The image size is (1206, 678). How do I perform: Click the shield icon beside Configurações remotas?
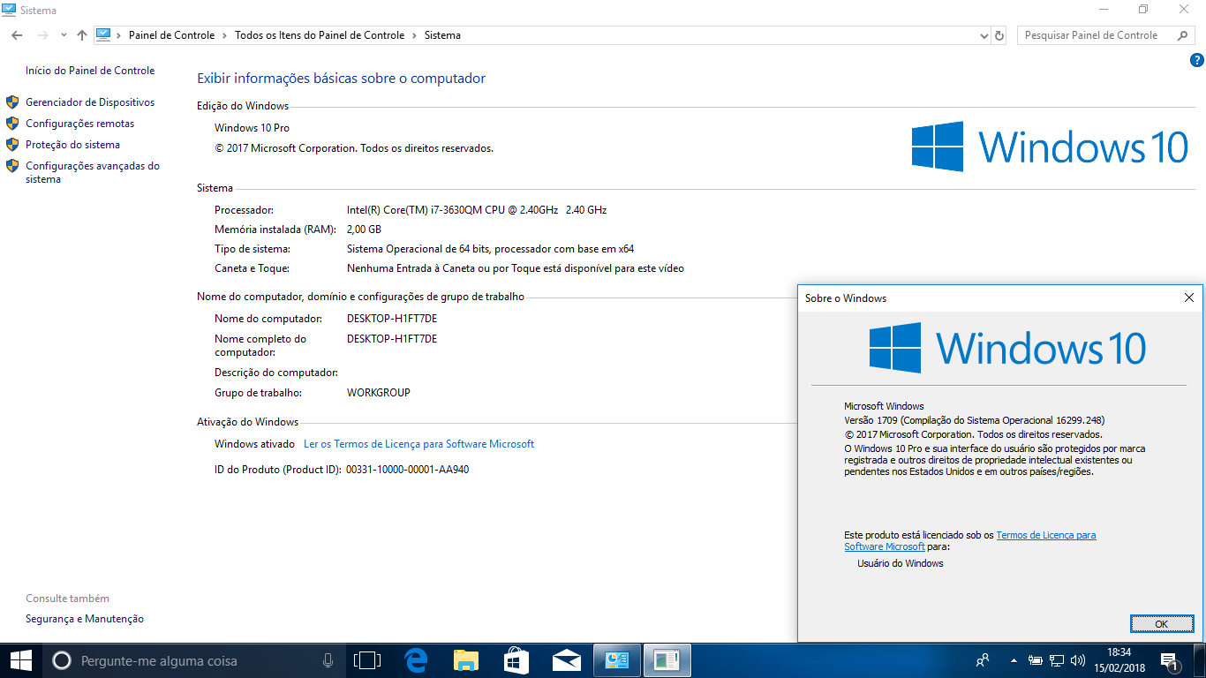pyautogui.click(x=12, y=124)
